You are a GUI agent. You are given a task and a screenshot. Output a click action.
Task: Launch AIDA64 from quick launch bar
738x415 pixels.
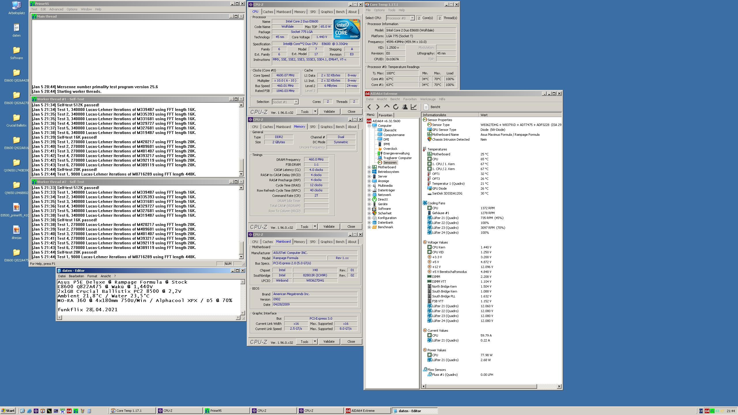pyautogui.click(x=69, y=411)
